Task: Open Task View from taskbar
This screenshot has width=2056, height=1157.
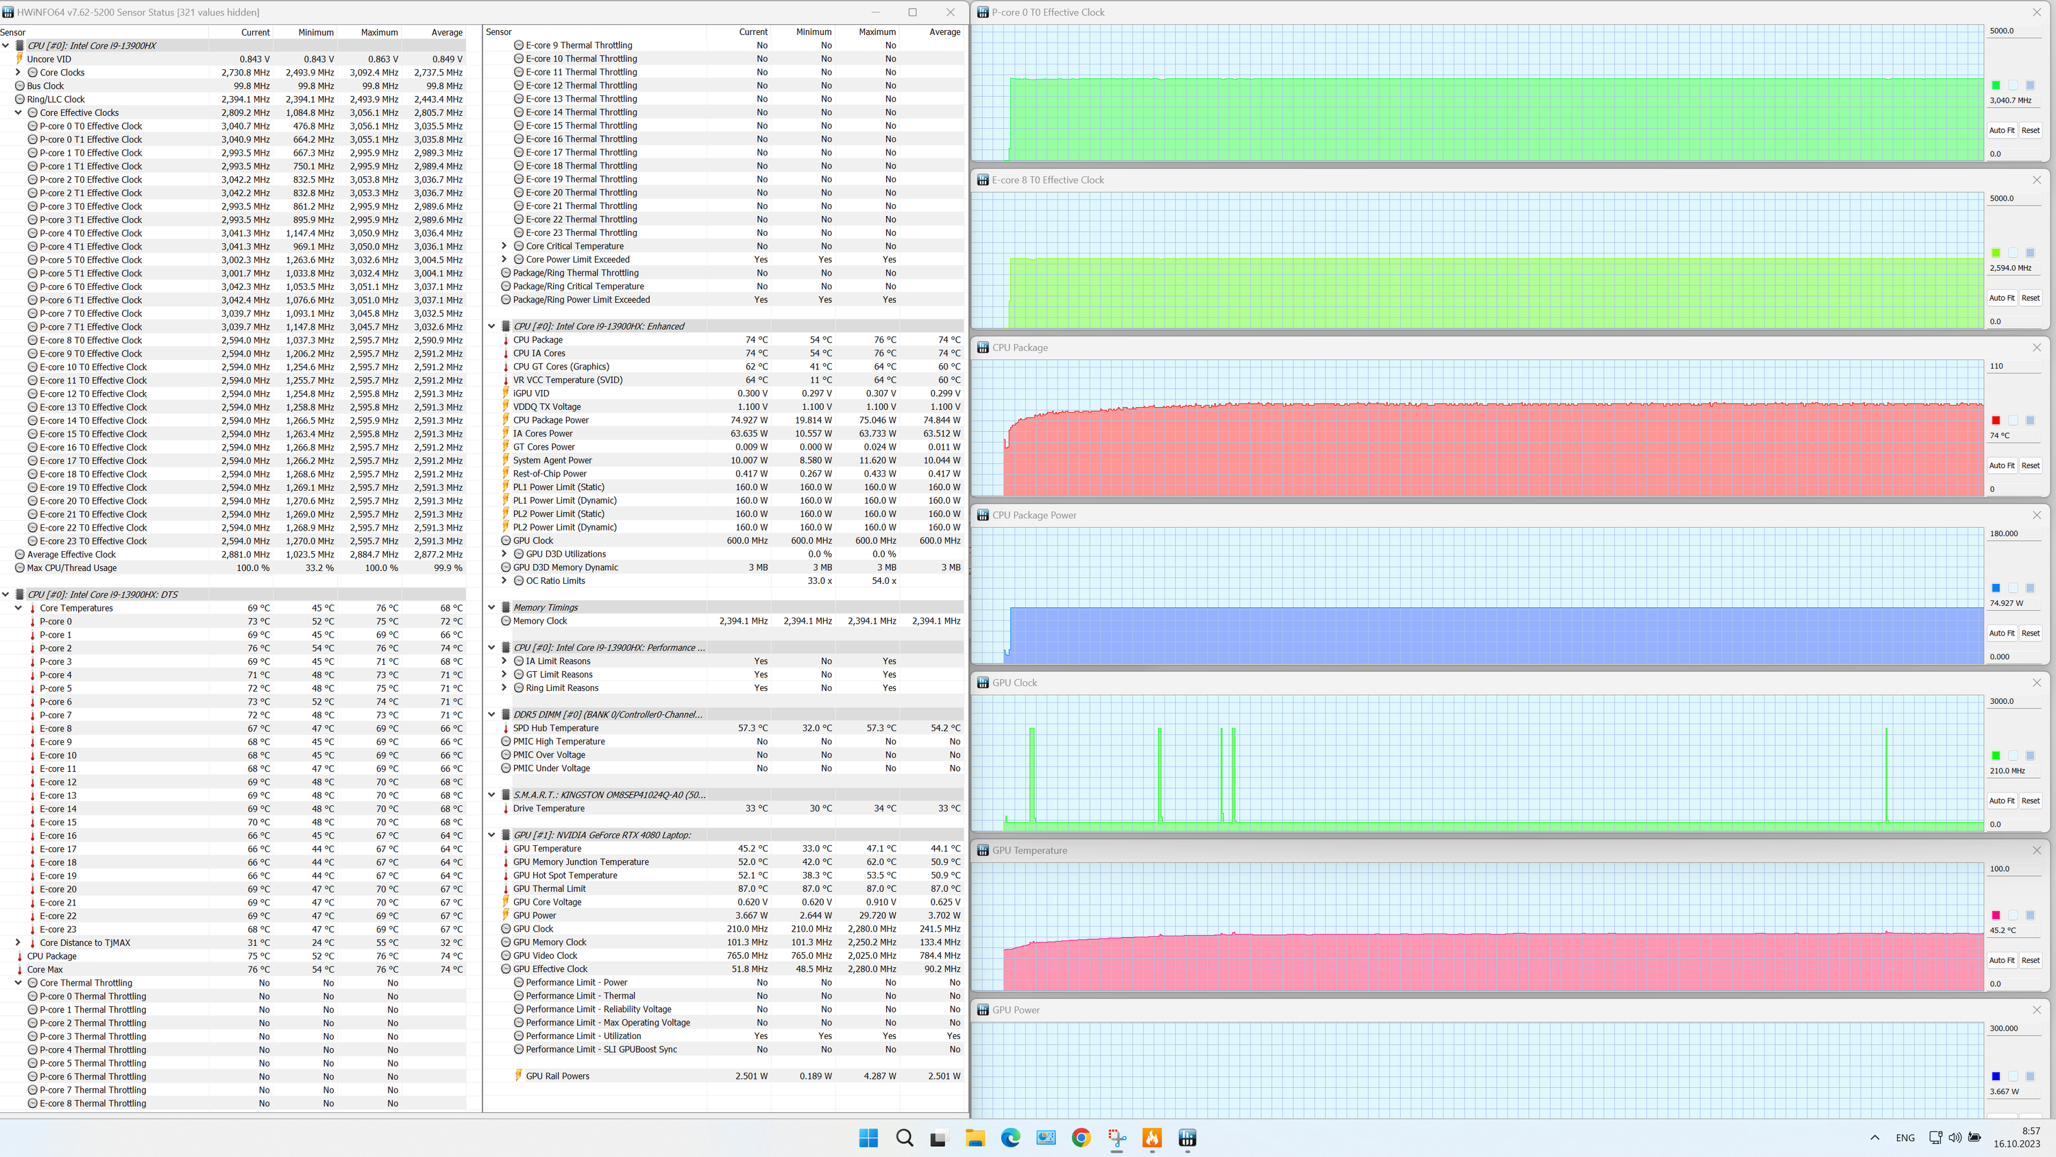Action: coord(939,1138)
